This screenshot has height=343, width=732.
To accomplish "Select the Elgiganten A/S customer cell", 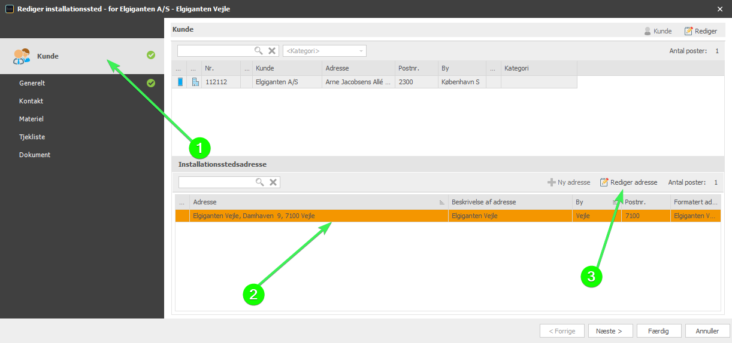I will pos(287,82).
